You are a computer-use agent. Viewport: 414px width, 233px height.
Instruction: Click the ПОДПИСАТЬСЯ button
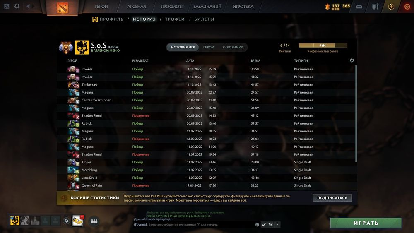(332, 198)
